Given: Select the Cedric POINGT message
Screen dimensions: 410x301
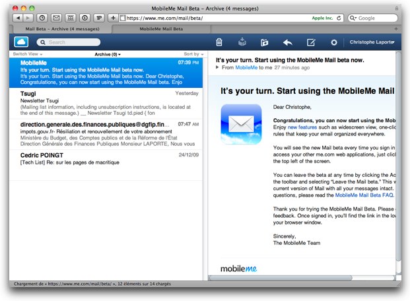Looking at the screenshot, I should point(106,165).
